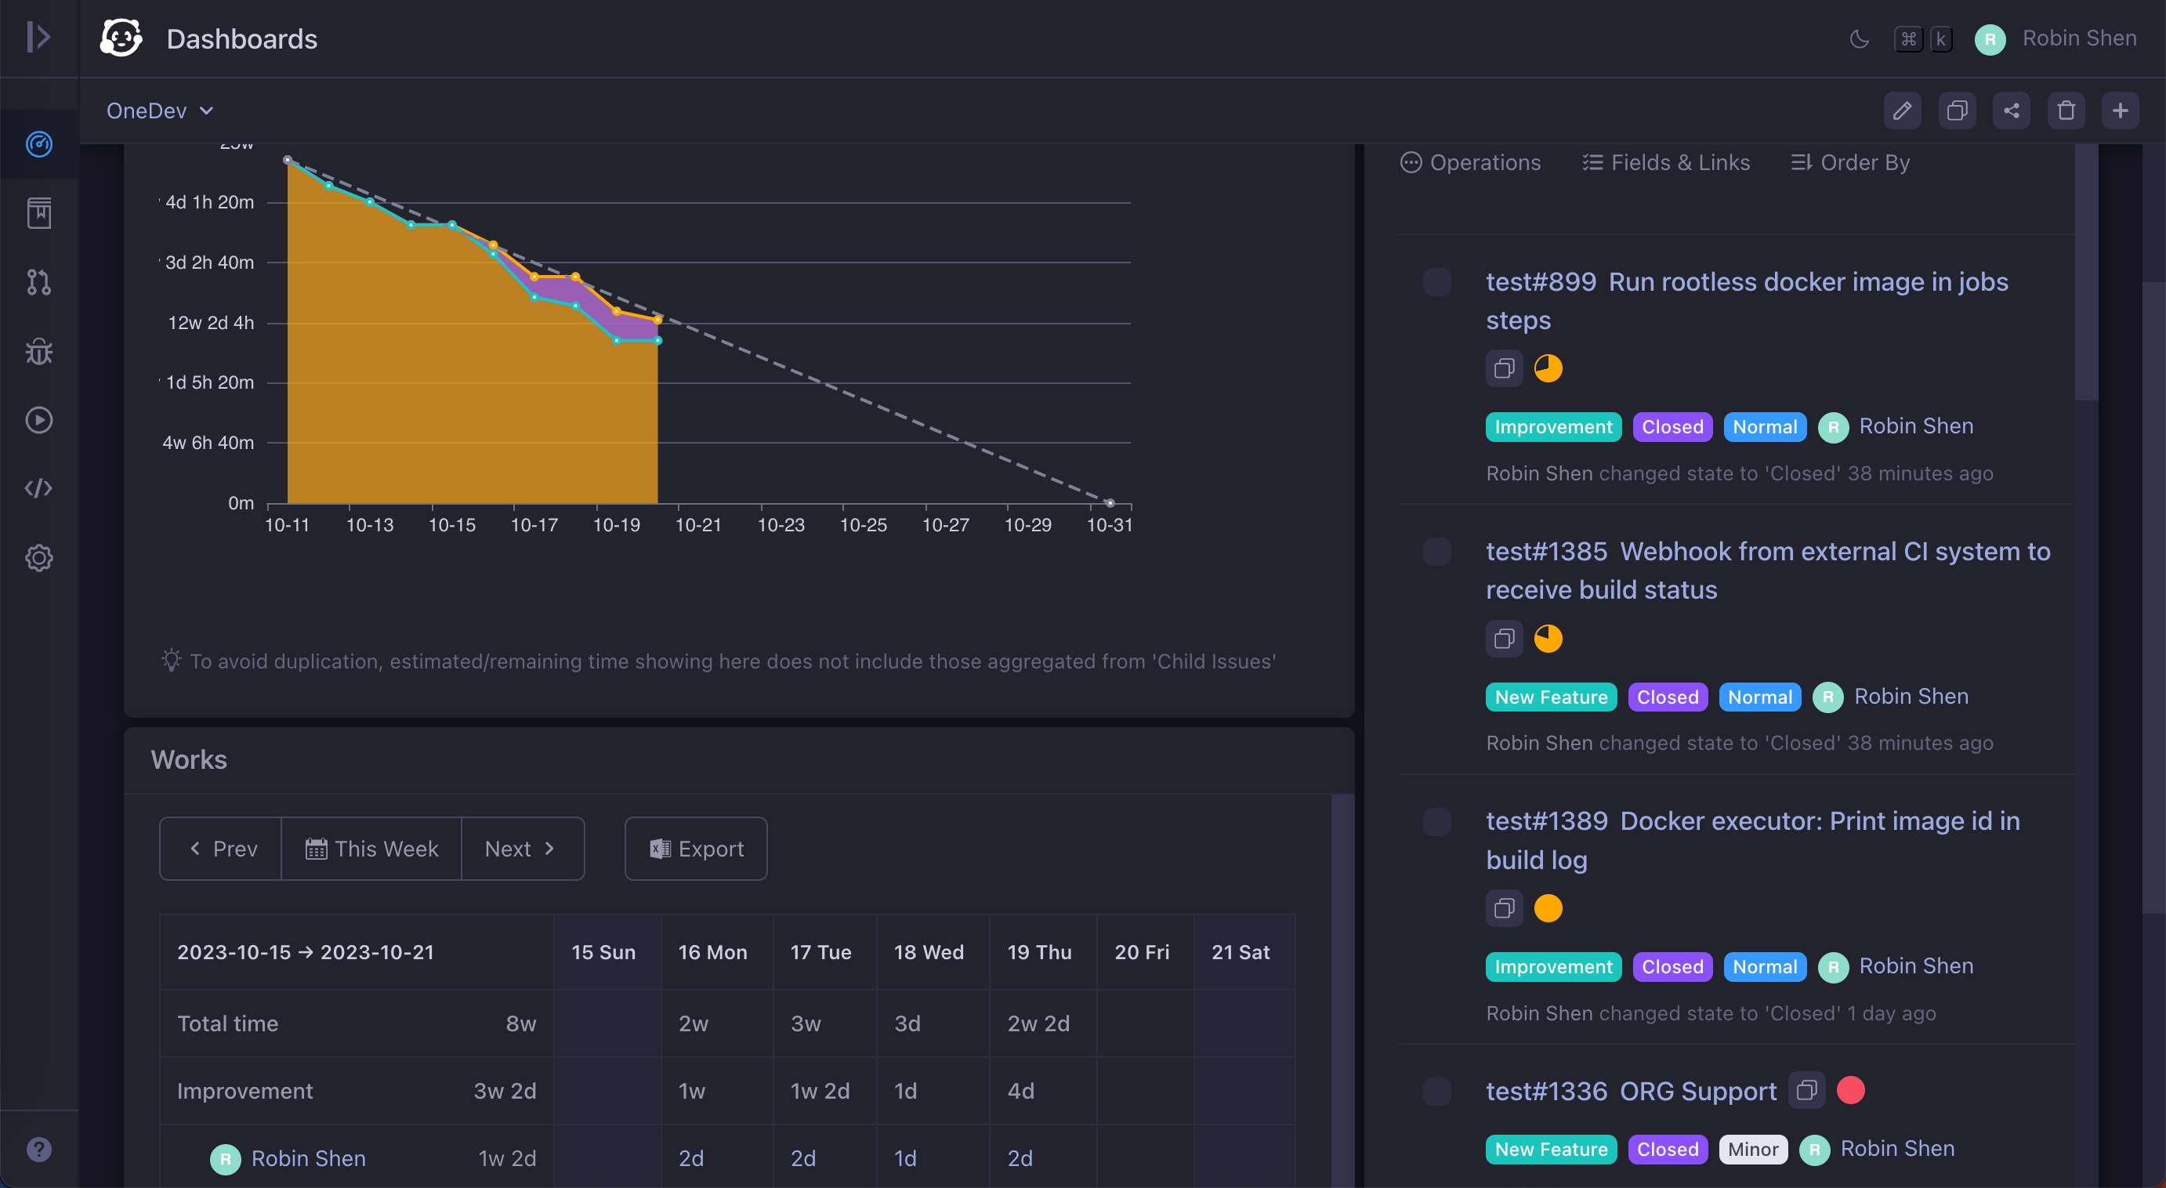The height and width of the screenshot is (1188, 2166).
Task: Tick checkbox next to test#1389 issue
Action: pyautogui.click(x=1437, y=821)
